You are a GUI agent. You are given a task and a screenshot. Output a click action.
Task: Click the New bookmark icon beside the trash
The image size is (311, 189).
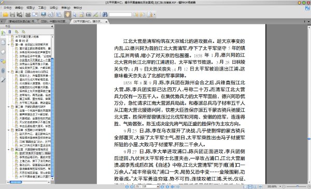click(17, 32)
